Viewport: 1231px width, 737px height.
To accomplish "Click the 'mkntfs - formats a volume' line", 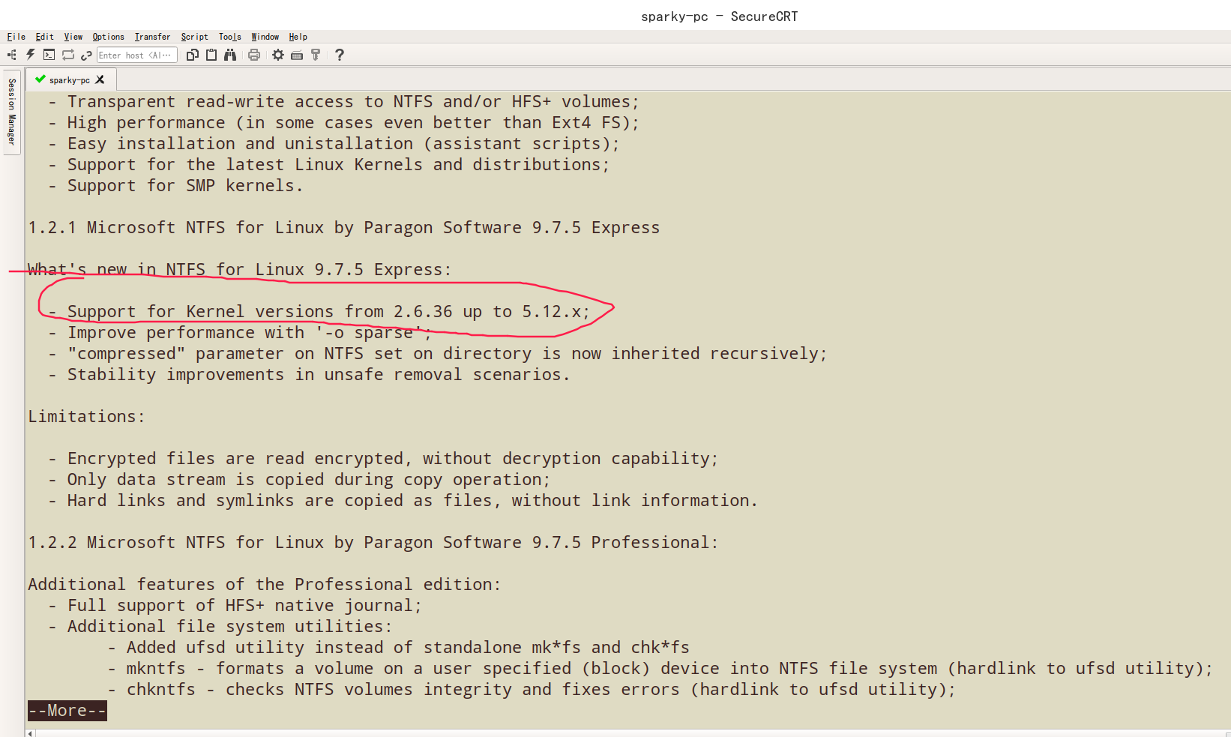I will tap(660, 669).
